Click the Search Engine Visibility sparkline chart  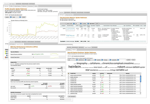click(54, 54)
